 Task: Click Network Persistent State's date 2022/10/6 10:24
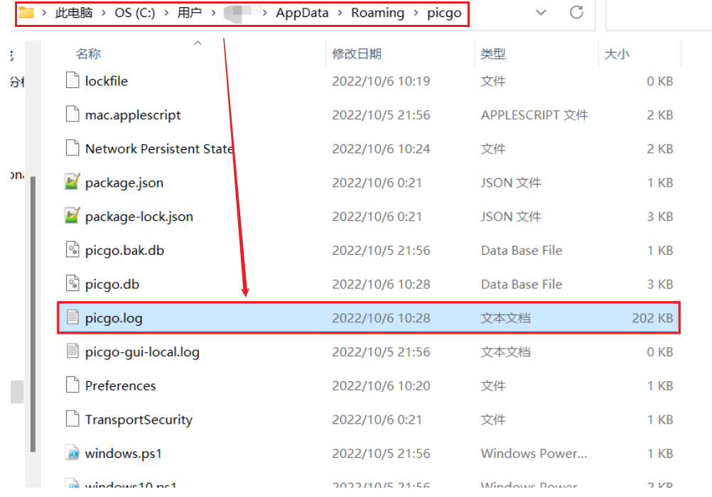(x=381, y=148)
